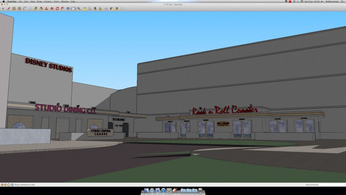346x195 pixels.
Task: Click the Sat 9 Jun 16:04 clock
Action: tap(312, 1)
